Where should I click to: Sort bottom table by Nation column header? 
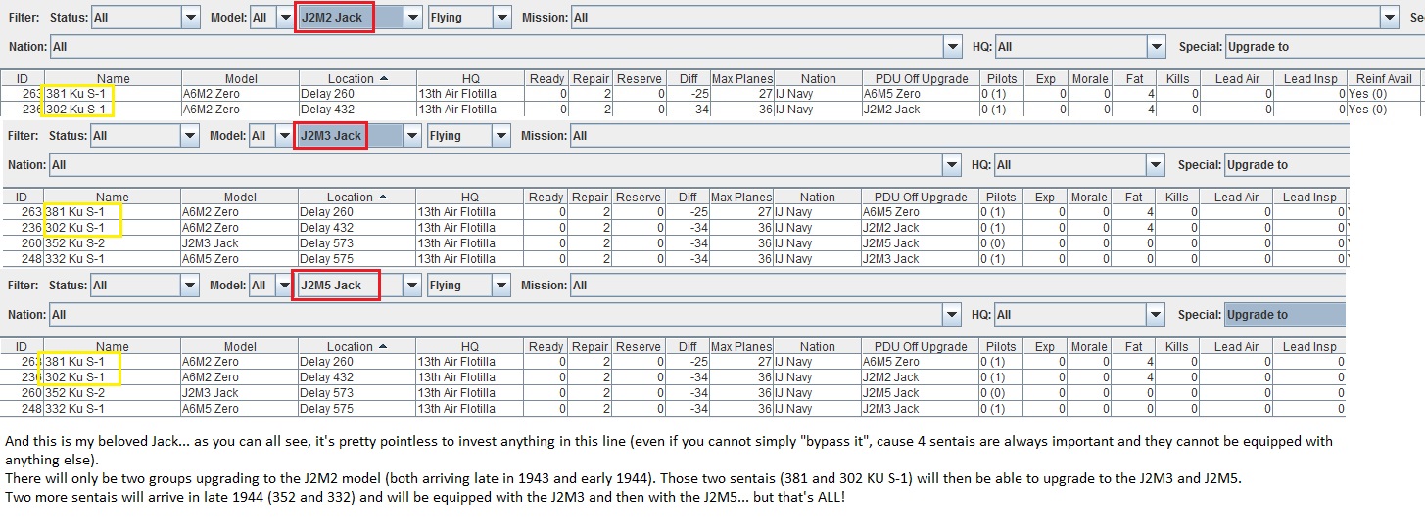point(818,346)
